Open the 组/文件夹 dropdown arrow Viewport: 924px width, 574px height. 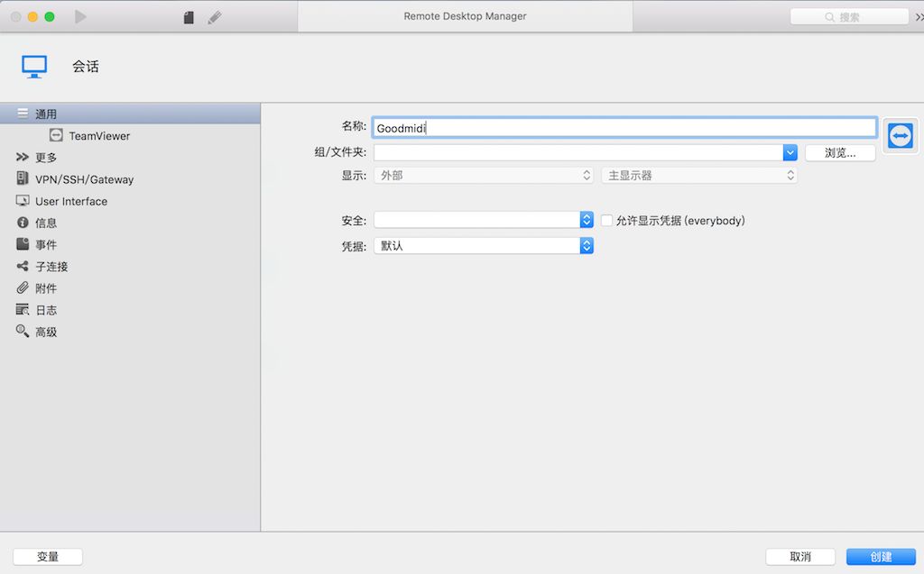pos(790,153)
